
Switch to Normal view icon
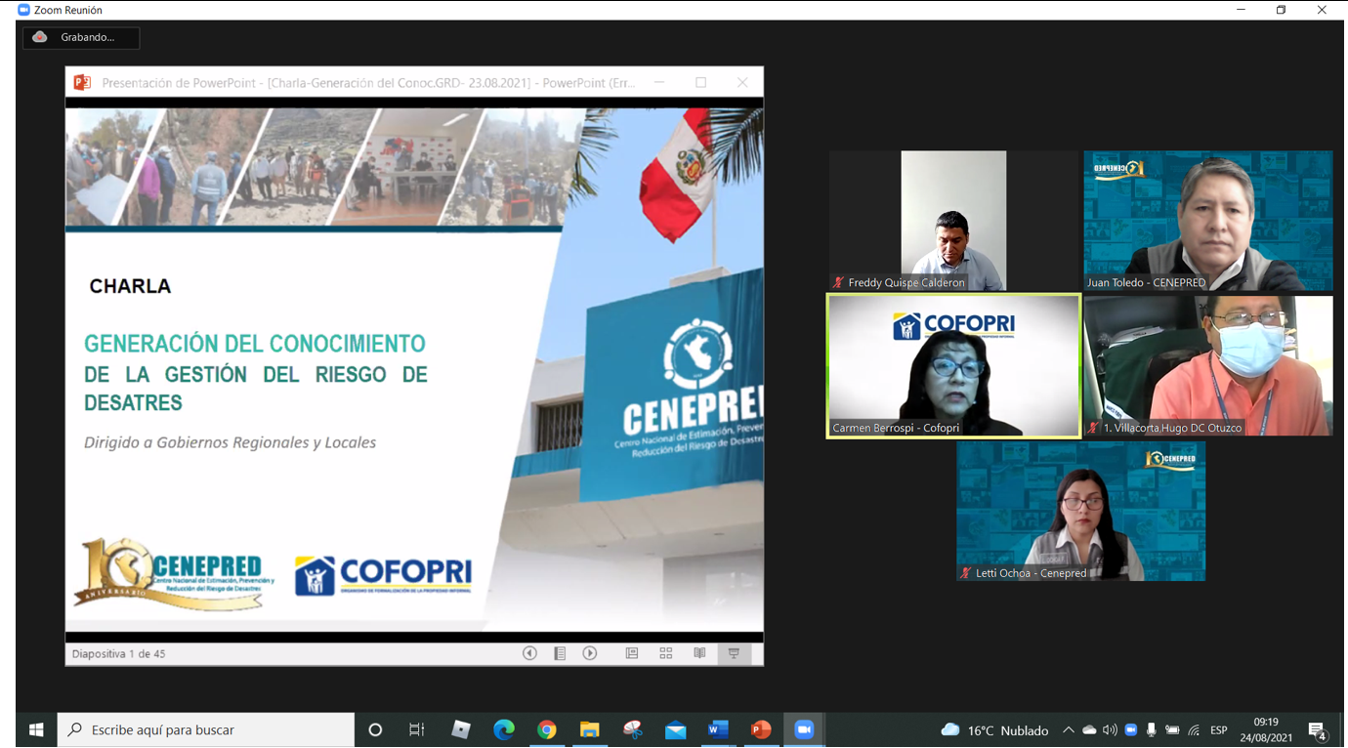point(632,653)
